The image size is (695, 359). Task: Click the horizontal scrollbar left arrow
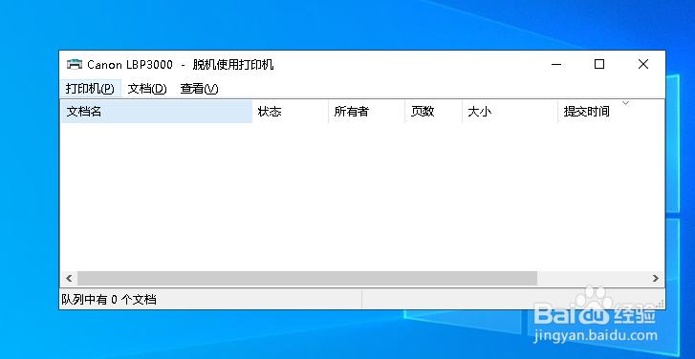[69, 279]
